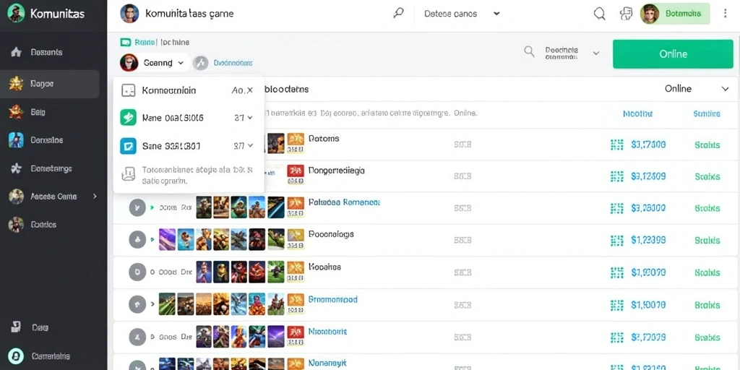Switch to the Ipchine tab

click(x=175, y=43)
